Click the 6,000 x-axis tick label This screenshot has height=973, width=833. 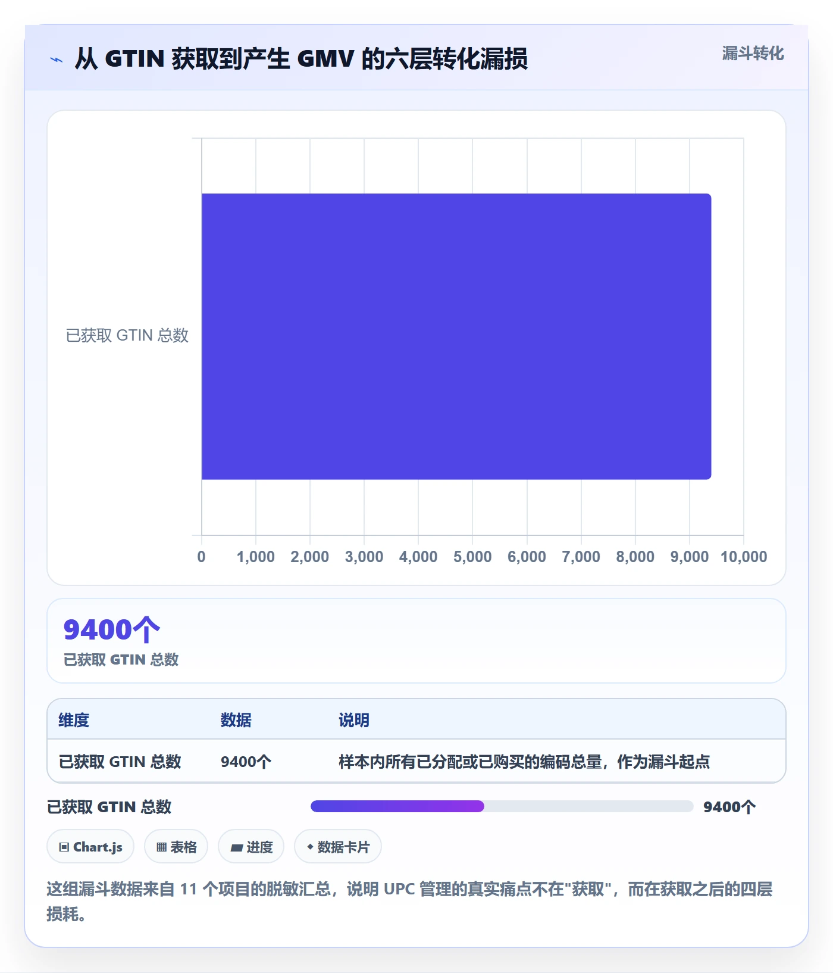[x=527, y=557]
